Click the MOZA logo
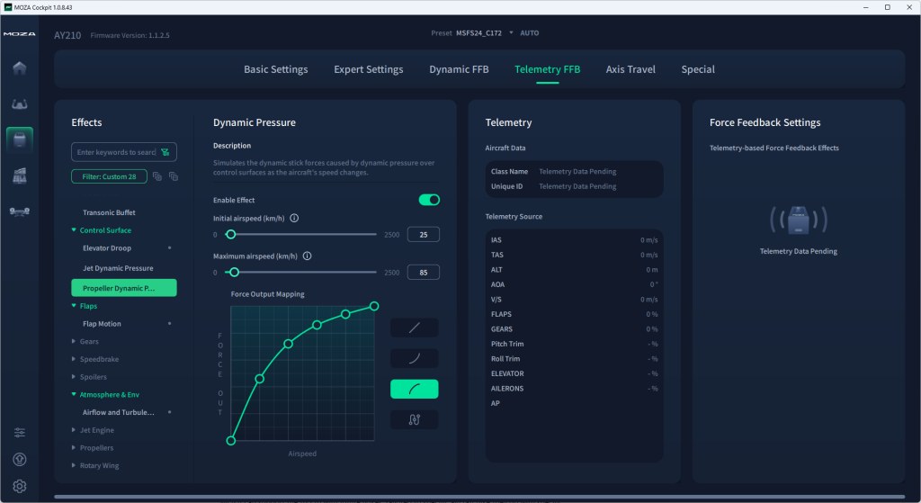This screenshot has width=921, height=503. 20,34
